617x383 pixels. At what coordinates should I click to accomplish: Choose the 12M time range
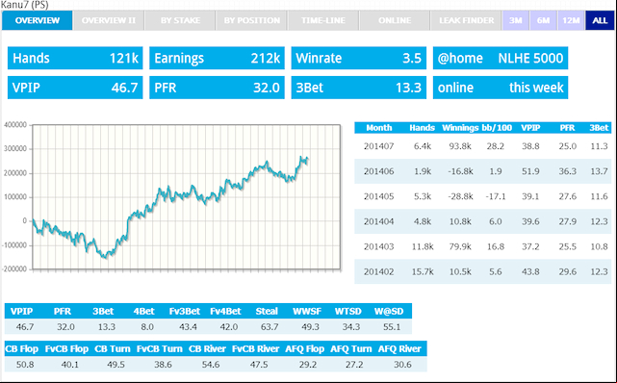(x=571, y=20)
